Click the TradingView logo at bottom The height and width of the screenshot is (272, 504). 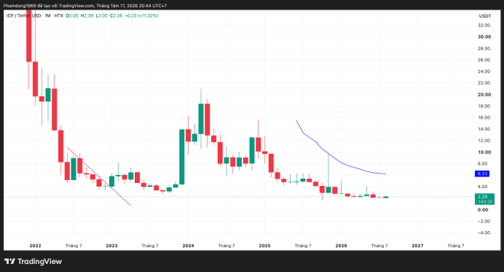click(33, 262)
